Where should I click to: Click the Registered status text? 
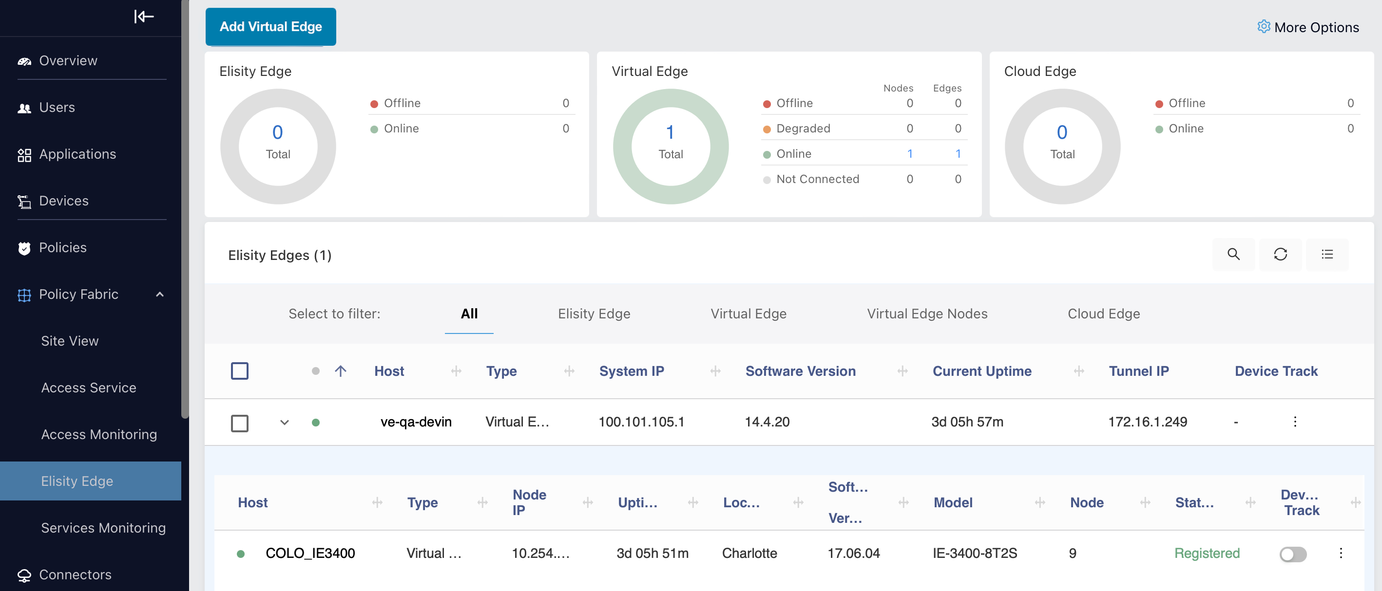[1207, 553]
